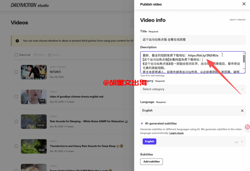Click the description scrollbar up arrow
Screen dimensions: 250x171
click(x=244, y=53)
